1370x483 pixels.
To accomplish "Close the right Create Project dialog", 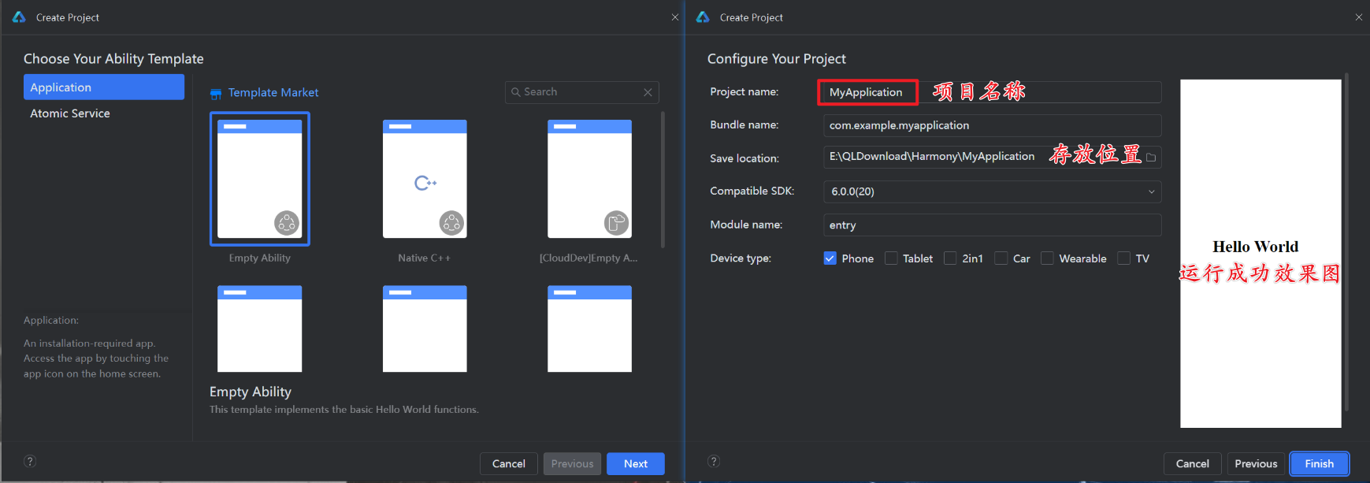I will click(x=1359, y=17).
